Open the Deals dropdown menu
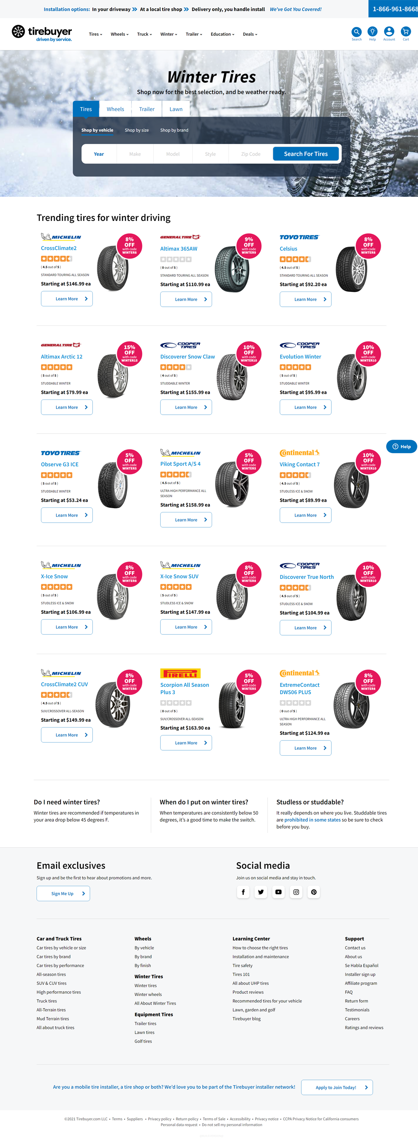 (250, 34)
